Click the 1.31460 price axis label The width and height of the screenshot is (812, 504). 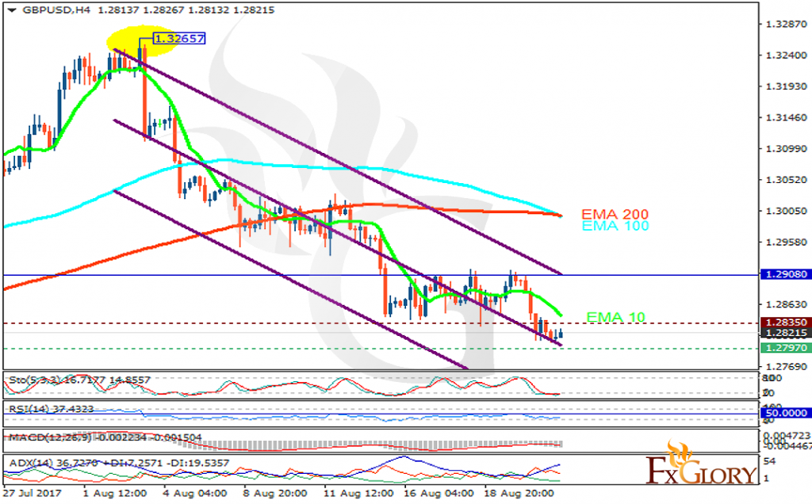click(x=786, y=117)
